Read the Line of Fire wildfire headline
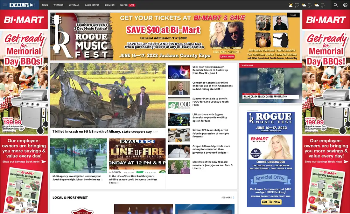Viewport: 350px width, 214px height. pyautogui.click(x=133, y=179)
